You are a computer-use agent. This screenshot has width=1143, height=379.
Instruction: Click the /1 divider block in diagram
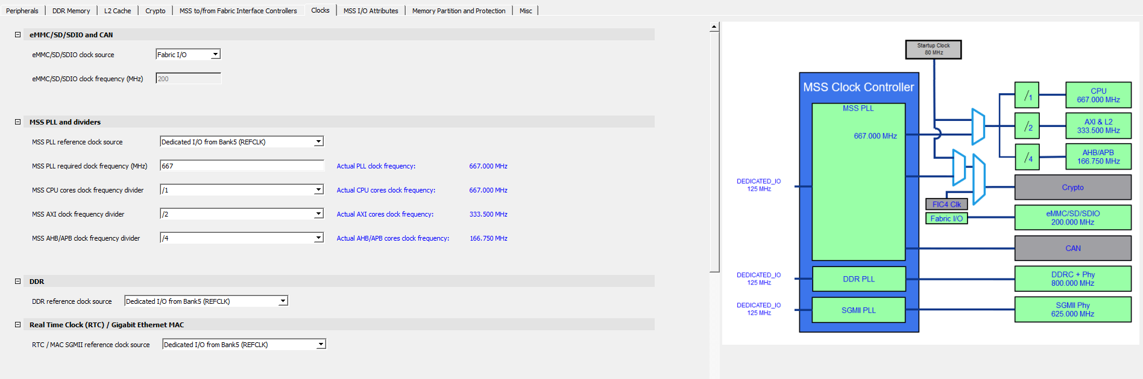pos(1027,95)
